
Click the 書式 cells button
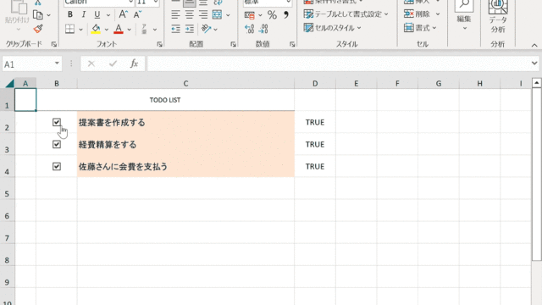420,28
